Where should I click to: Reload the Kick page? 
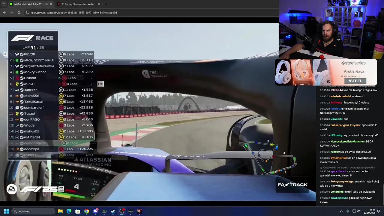pyautogui.click(x=19, y=13)
